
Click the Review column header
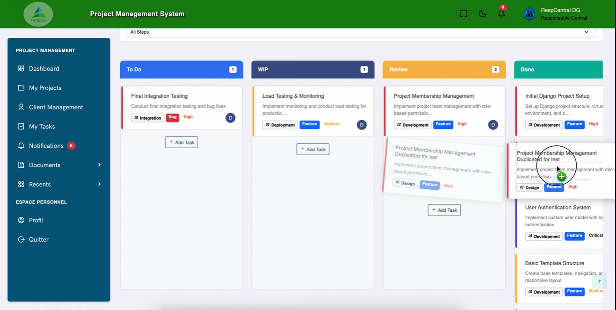click(x=444, y=69)
